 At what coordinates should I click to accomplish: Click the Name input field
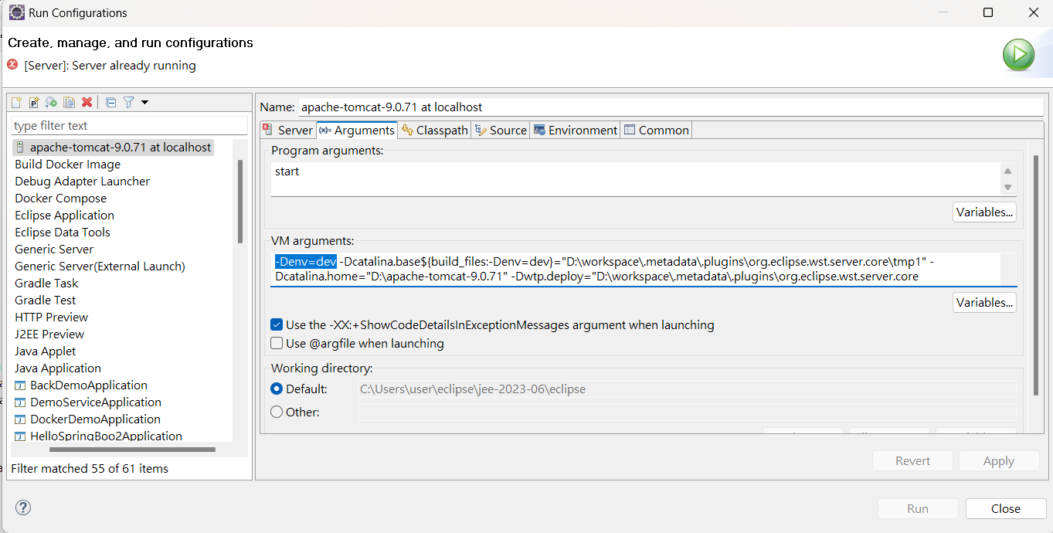point(671,107)
